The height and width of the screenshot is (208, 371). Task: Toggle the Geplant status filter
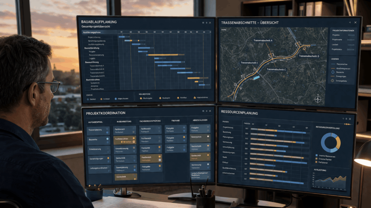tap(89, 98)
